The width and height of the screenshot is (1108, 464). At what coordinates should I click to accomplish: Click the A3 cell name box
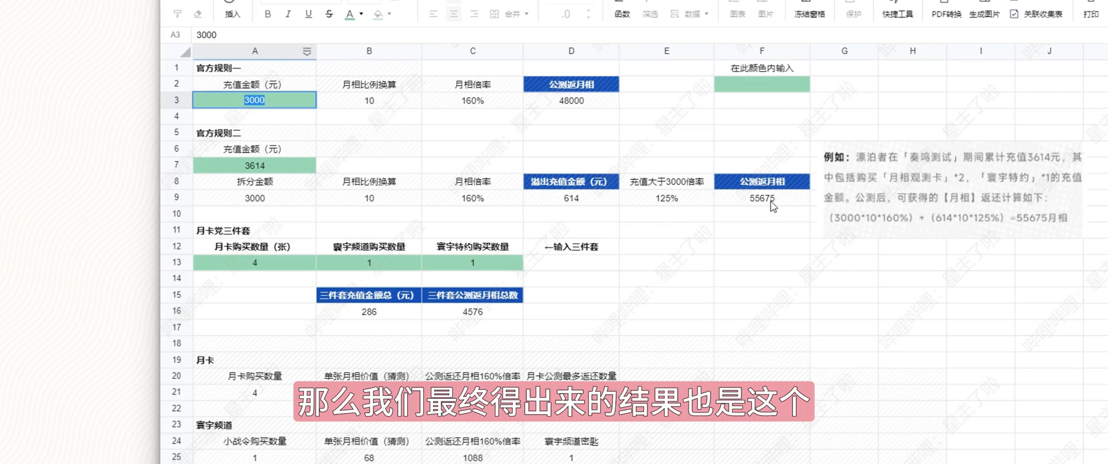point(176,35)
